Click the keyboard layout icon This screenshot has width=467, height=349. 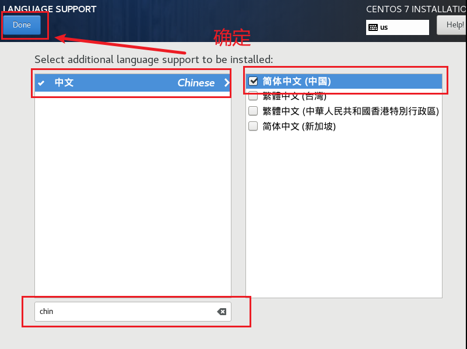click(373, 27)
